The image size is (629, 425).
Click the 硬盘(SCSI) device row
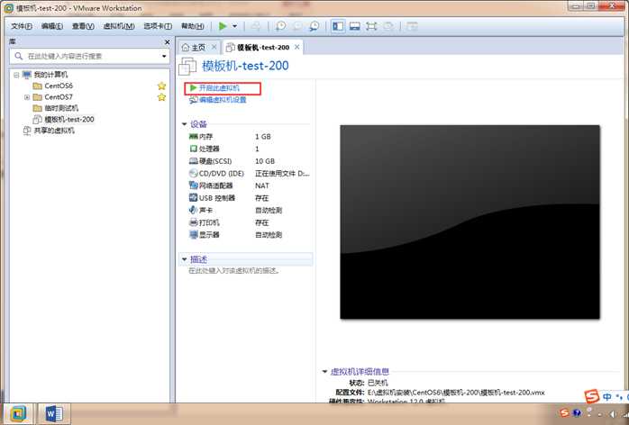pos(249,161)
